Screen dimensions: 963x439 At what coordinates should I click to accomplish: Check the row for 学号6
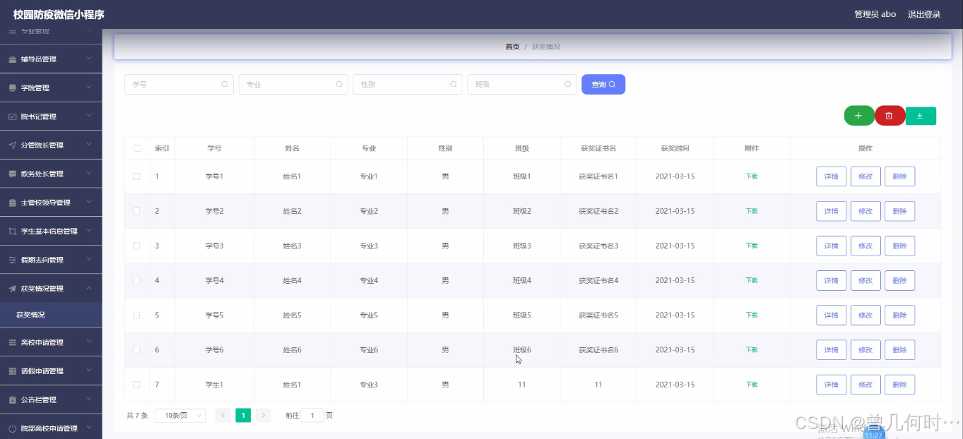[137, 350]
